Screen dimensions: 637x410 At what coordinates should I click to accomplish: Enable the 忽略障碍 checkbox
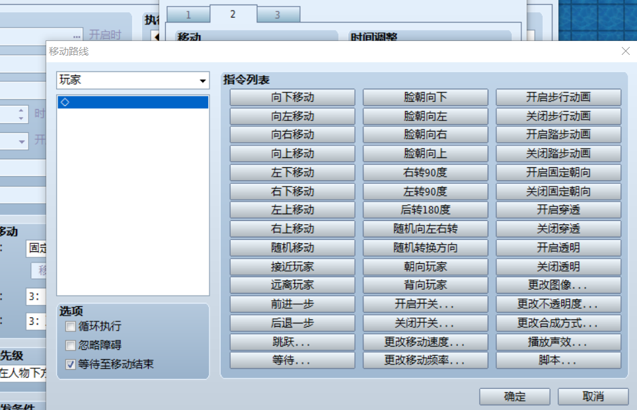tap(71, 345)
